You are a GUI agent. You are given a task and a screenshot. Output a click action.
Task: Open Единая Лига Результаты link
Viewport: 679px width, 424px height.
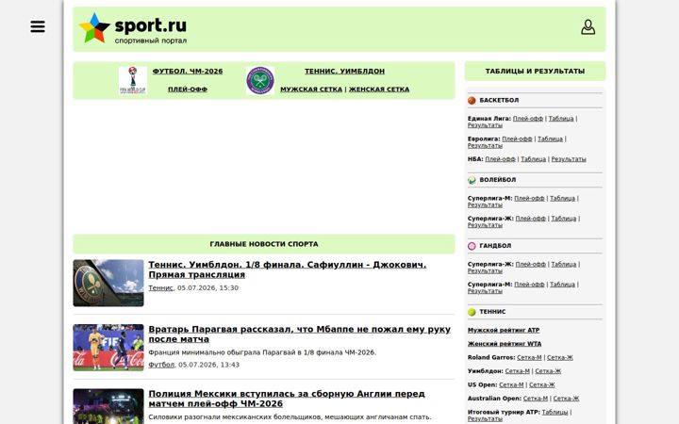pyautogui.click(x=485, y=125)
